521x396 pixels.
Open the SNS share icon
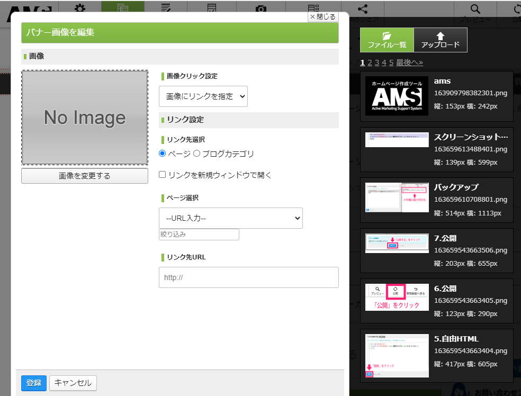(363, 8)
